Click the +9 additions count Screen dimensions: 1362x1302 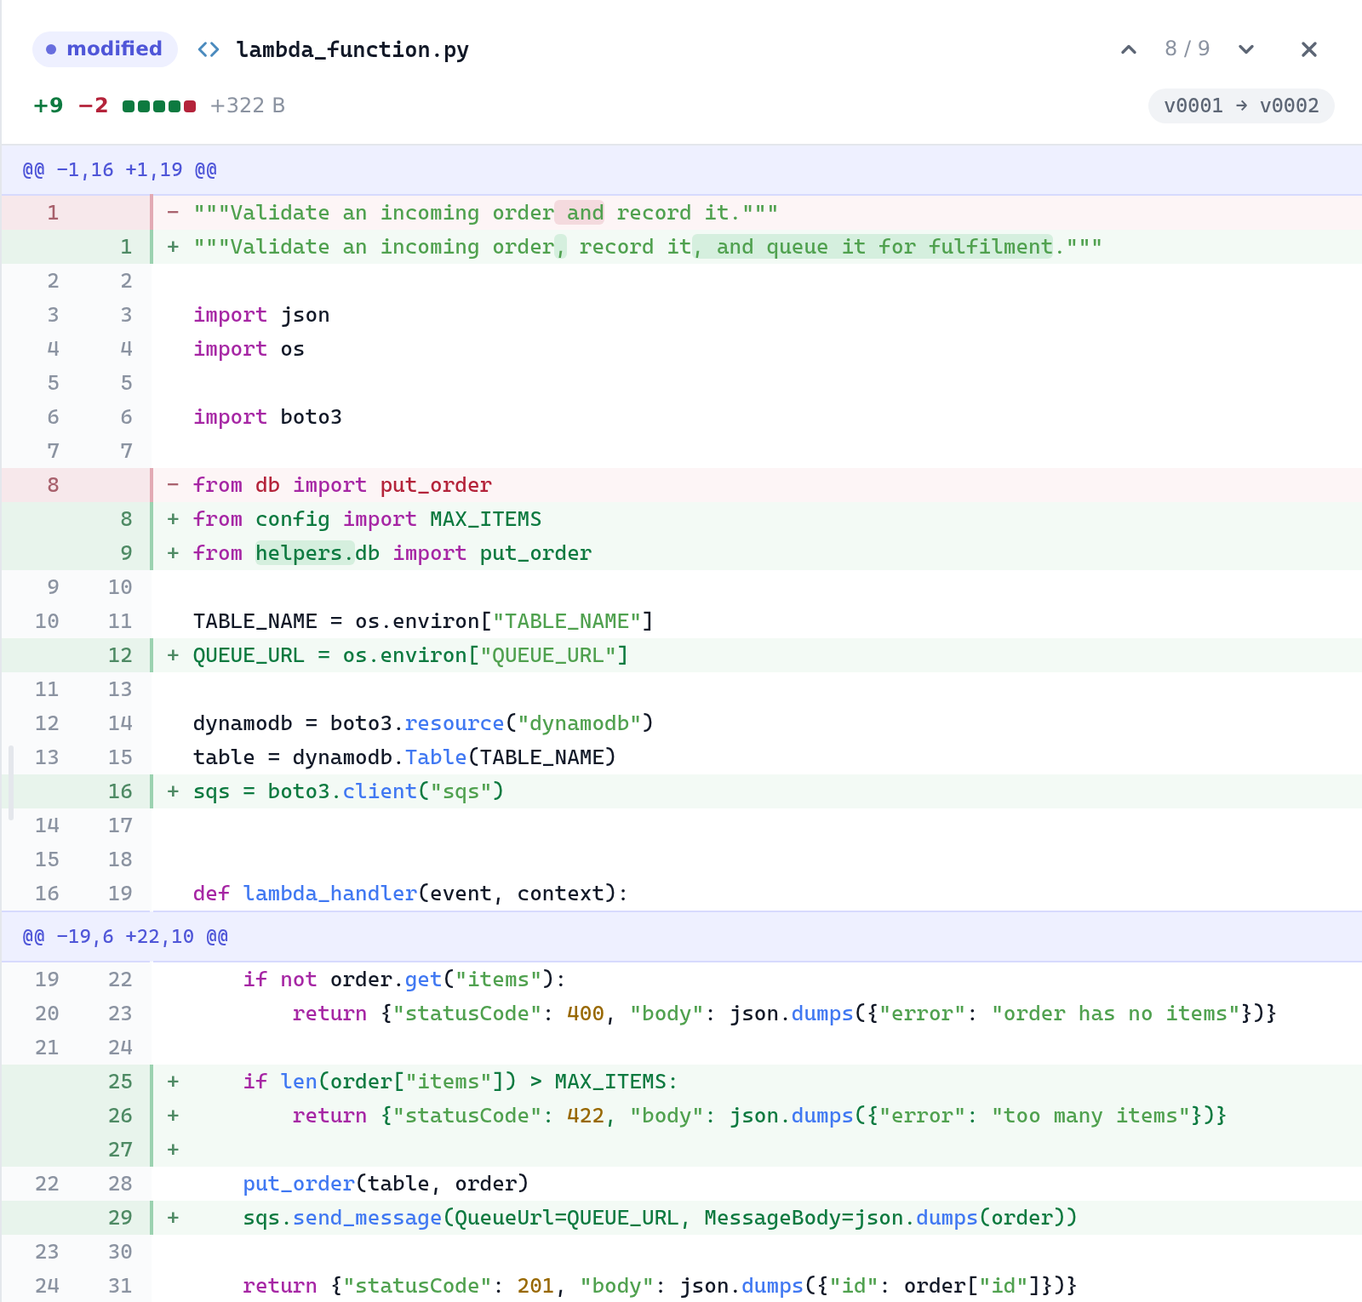(x=49, y=106)
